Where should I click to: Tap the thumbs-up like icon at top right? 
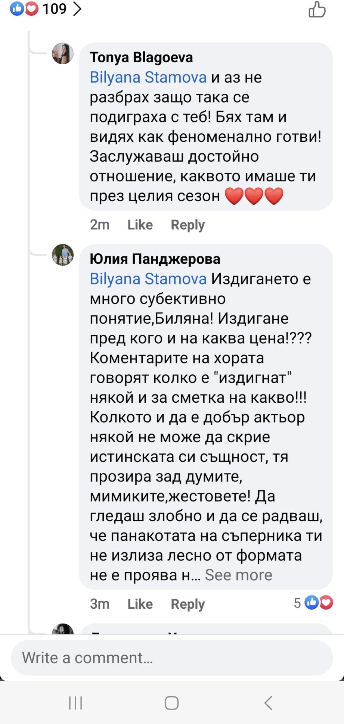317,10
